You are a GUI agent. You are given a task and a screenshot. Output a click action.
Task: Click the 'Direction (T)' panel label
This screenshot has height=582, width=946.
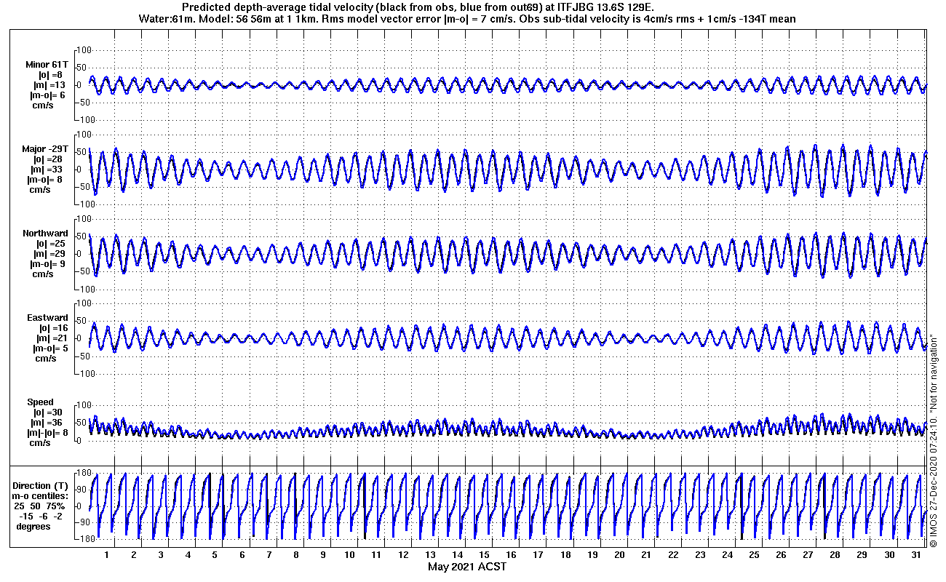(x=41, y=485)
